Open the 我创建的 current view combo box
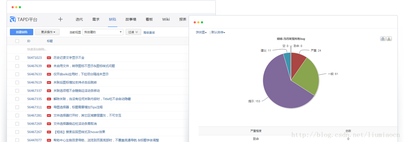This screenshot has width=404, height=142. pyautogui.click(x=103, y=32)
